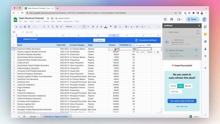Open the comments panel icon

[x=172, y=19]
